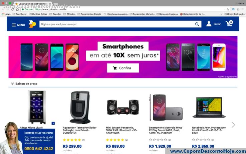
Task: Go to browser home icon
Action: click(x=17, y=9)
